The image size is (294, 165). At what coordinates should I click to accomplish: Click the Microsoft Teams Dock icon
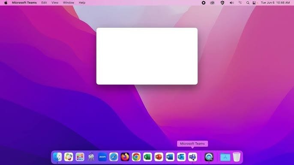[192, 157]
